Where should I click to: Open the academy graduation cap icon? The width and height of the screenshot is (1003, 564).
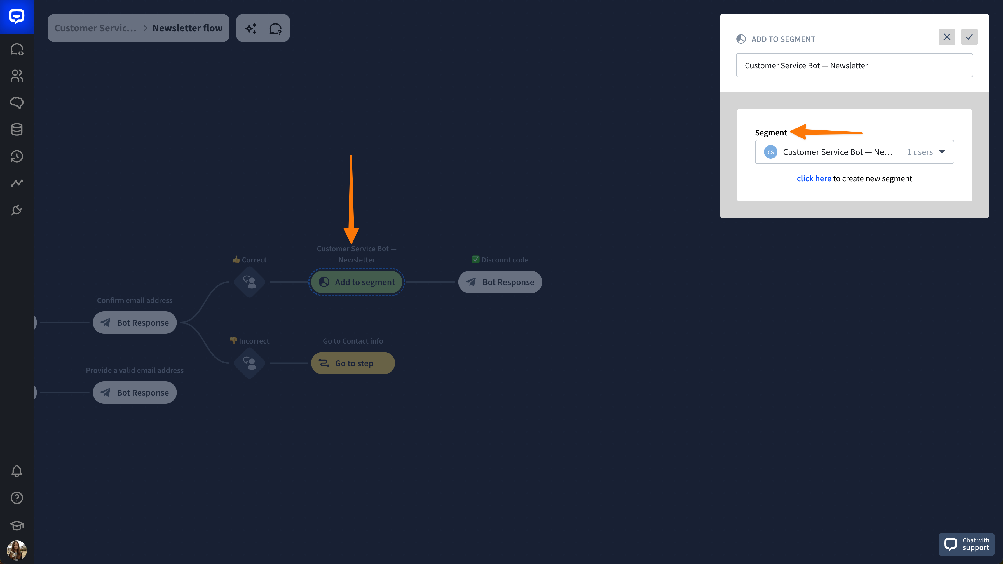16,525
